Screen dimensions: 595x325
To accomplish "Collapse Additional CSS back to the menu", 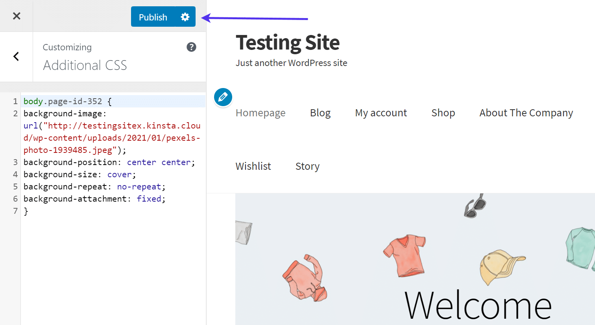I will point(16,56).
